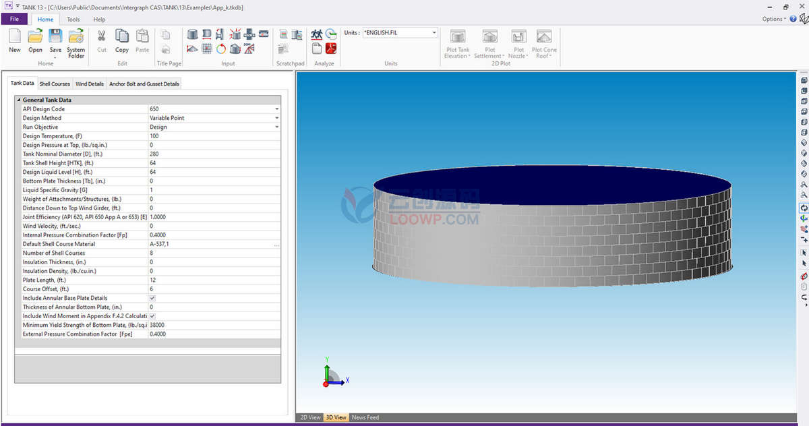809x426 pixels.
Task: Open Anchor Bolt and Gusset Details tab
Action: coord(144,84)
